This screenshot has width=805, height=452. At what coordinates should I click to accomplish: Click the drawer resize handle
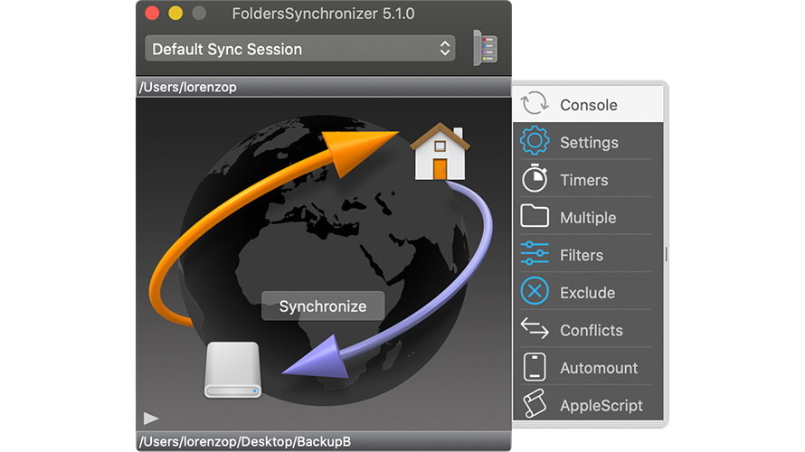[x=666, y=254]
